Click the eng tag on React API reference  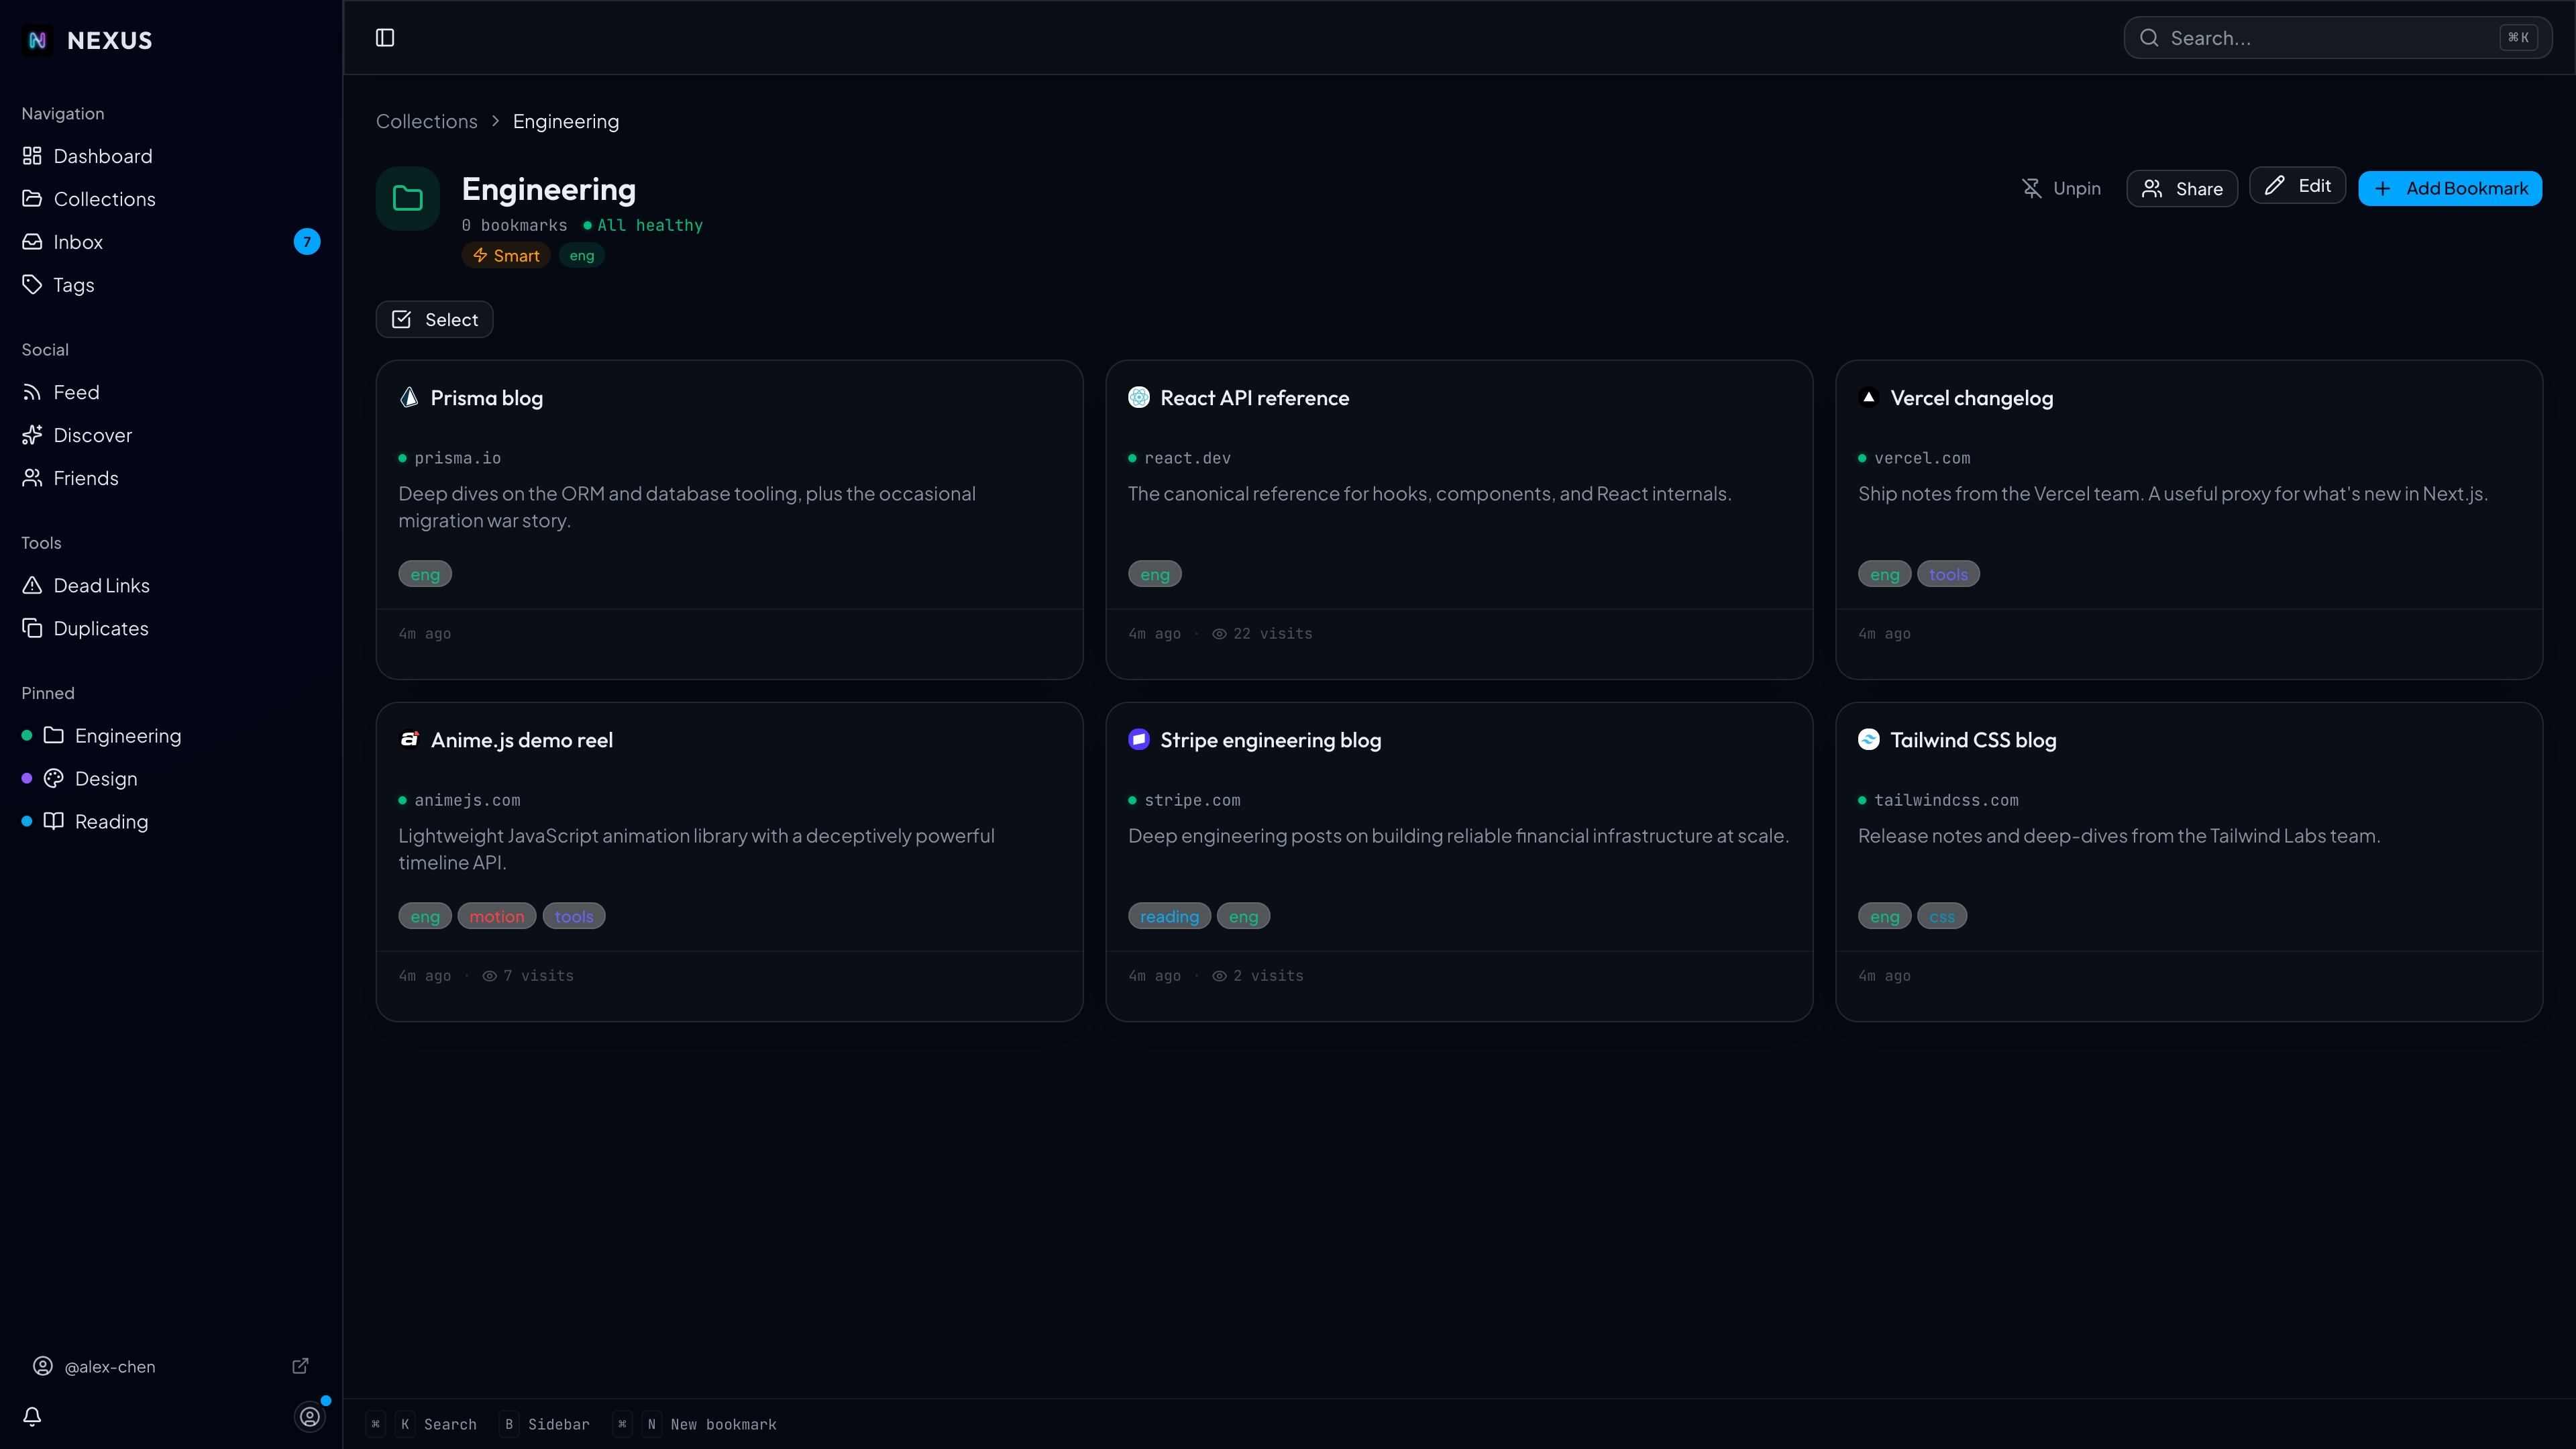pos(1155,574)
